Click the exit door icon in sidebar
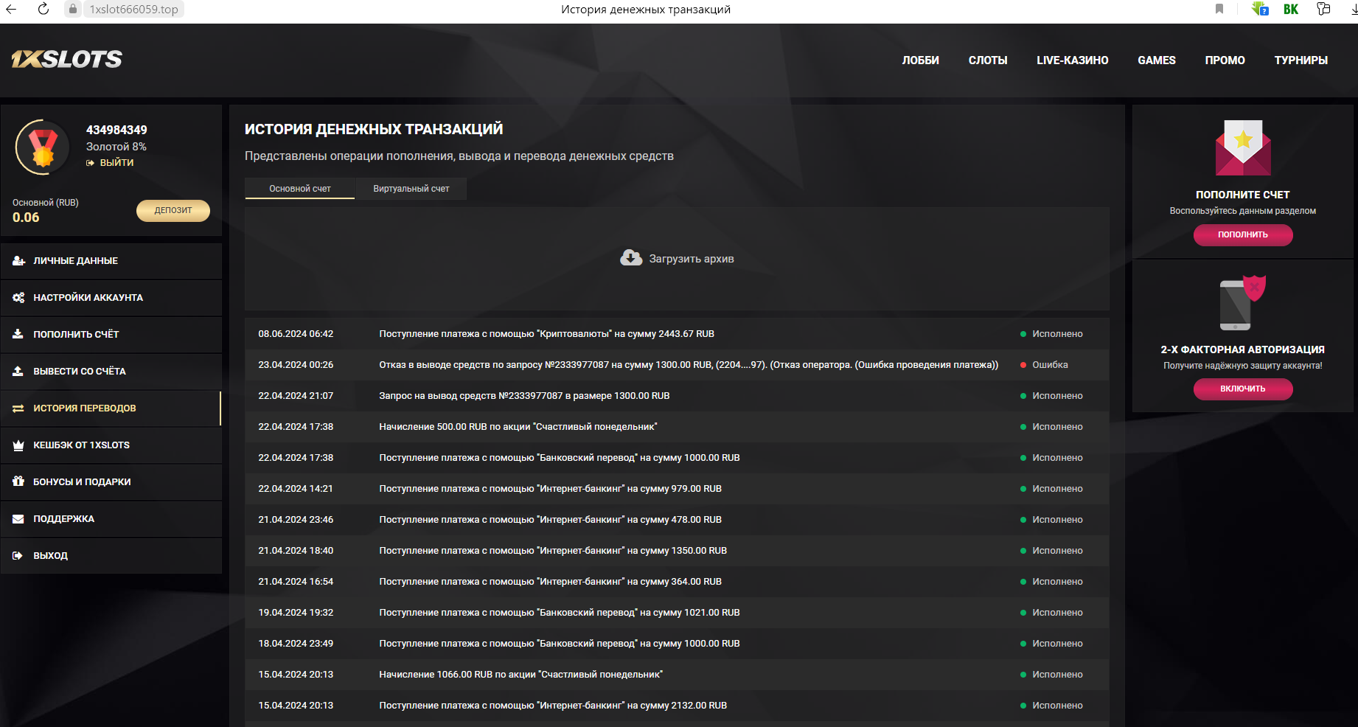 pos(18,556)
